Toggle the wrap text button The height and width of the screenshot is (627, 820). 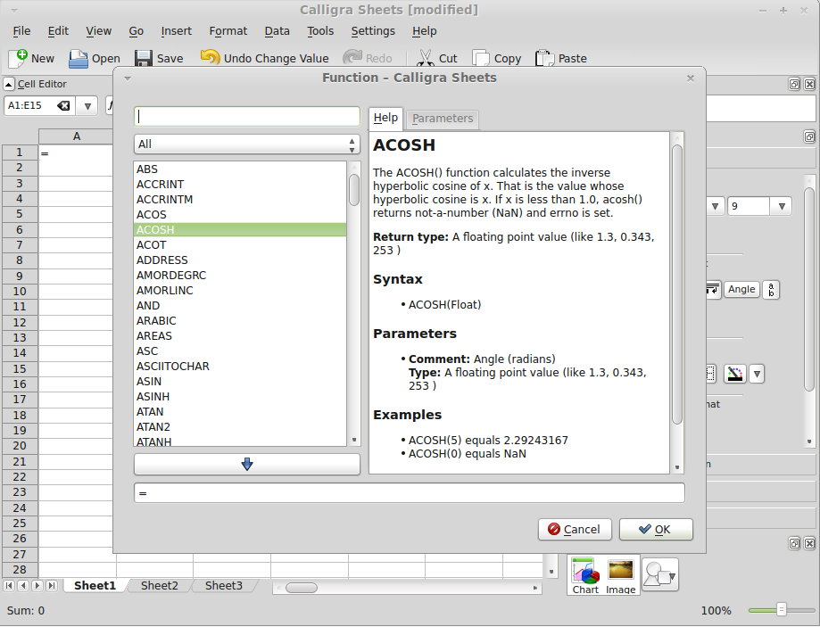[x=713, y=289]
